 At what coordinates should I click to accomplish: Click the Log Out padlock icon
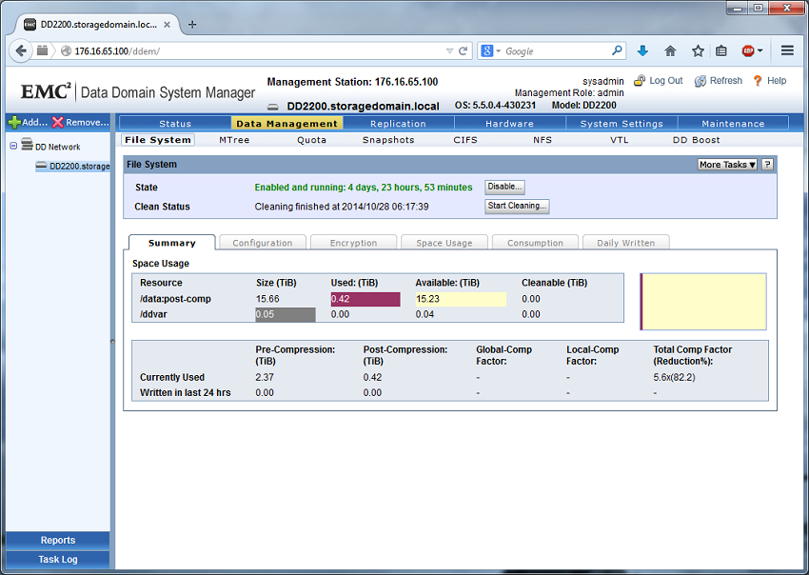(640, 81)
